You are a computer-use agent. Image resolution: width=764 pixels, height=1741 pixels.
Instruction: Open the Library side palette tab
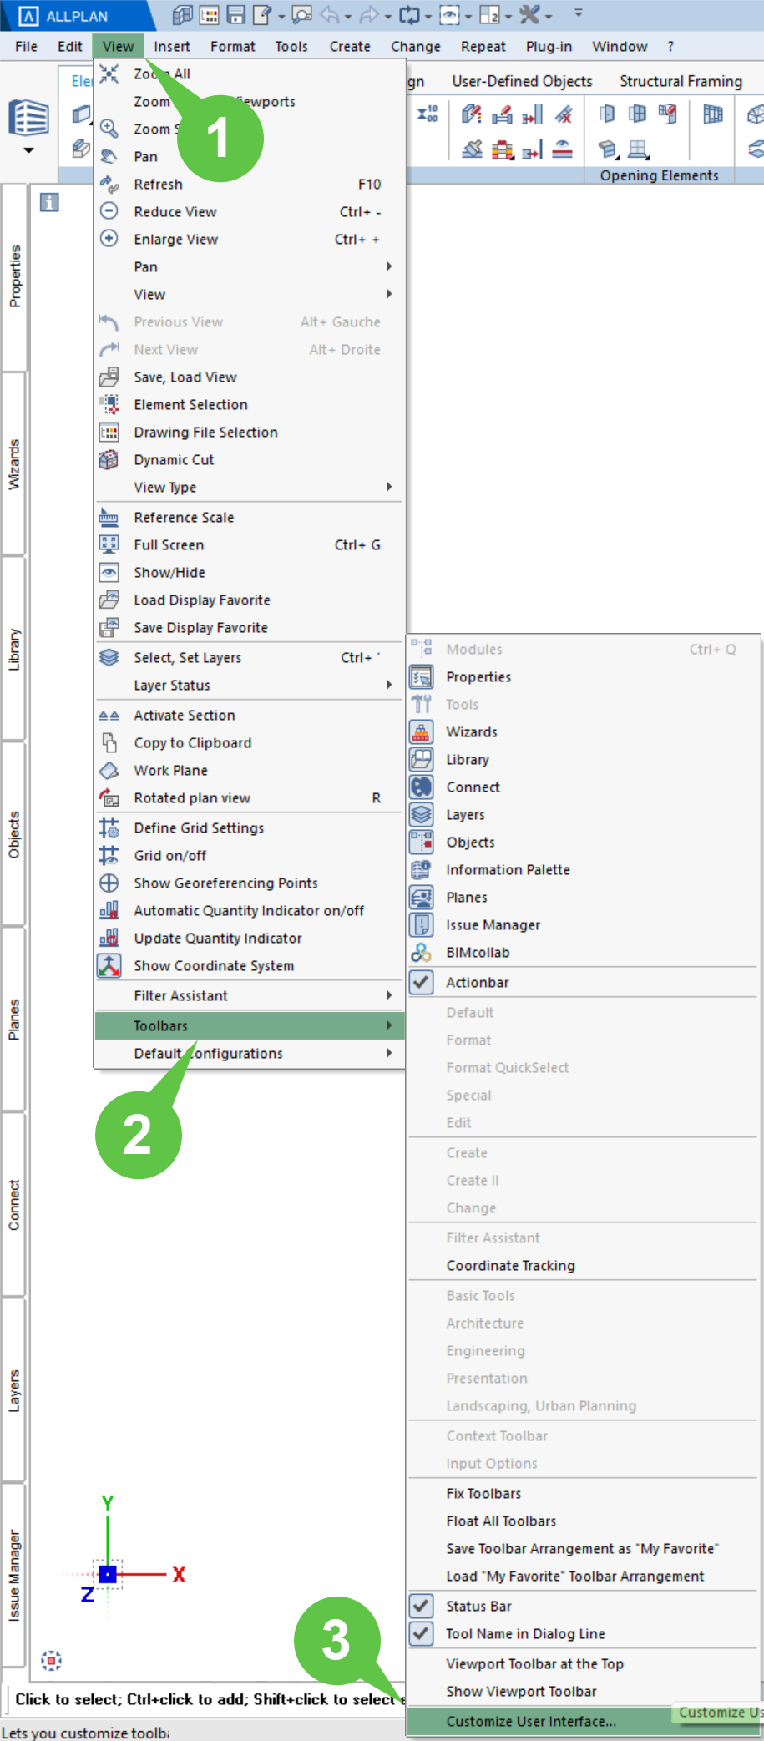point(14,649)
